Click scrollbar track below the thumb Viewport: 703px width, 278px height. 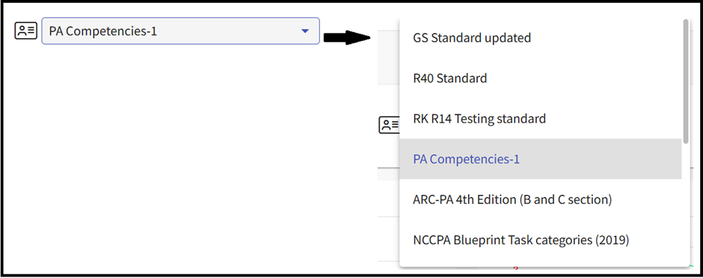[686, 206]
